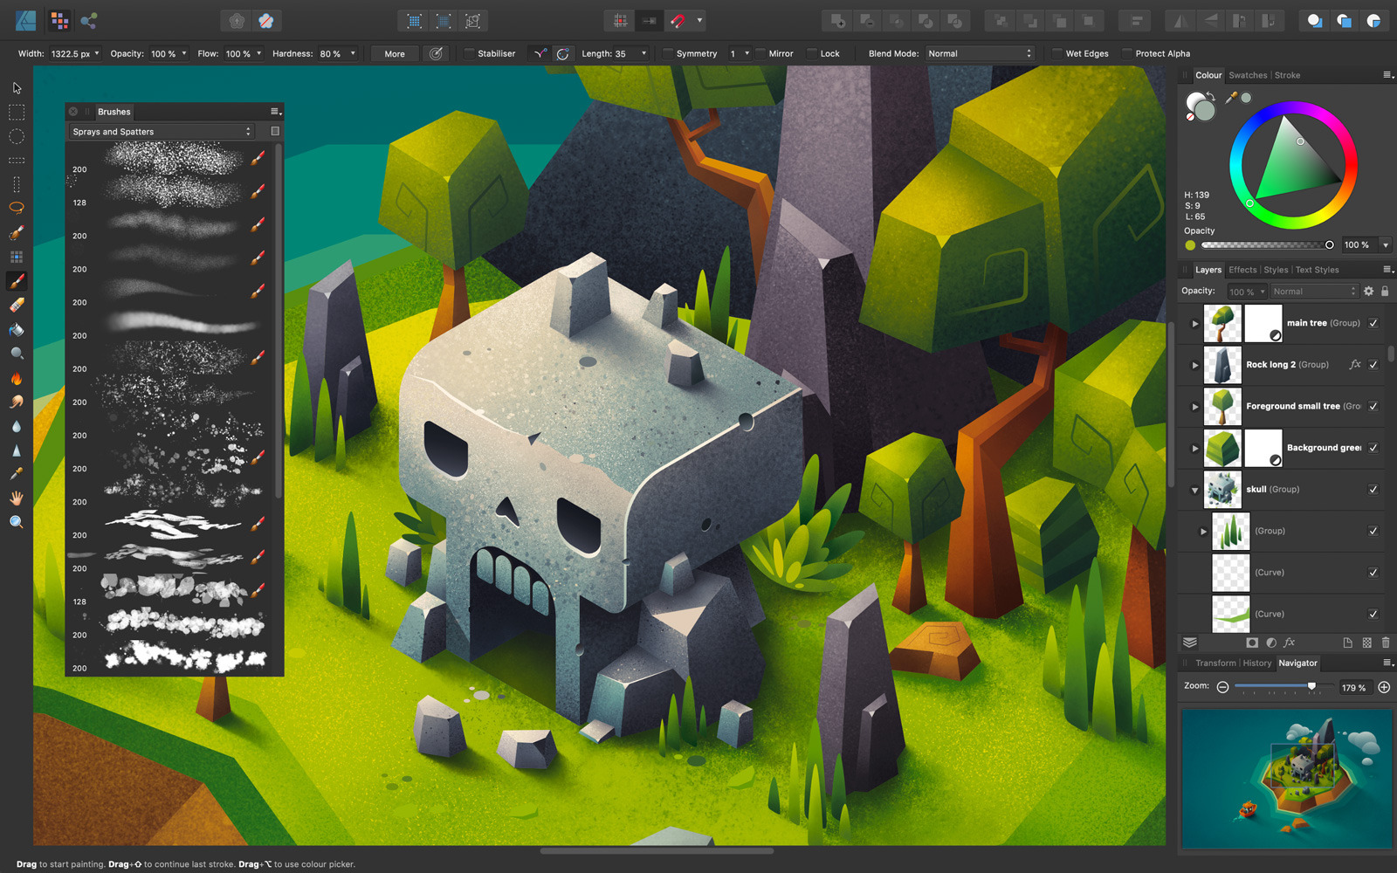Open the Sprays and Spatters category dropdown
Image resolution: width=1397 pixels, height=873 pixels.
pyautogui.click(x=162, y=132)
